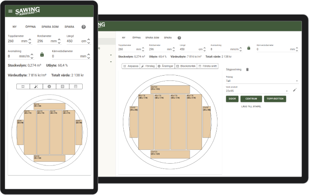Open the hamburger menu on the tablet
The image size is (309, 195).
coord(10,11)
